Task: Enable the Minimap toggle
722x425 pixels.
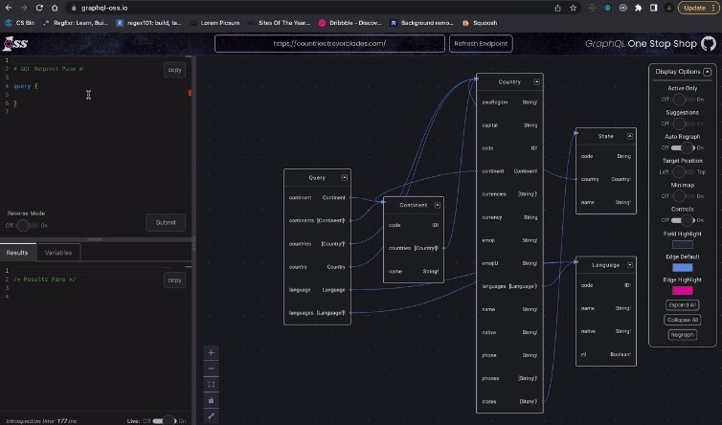Action: (682, 195)
